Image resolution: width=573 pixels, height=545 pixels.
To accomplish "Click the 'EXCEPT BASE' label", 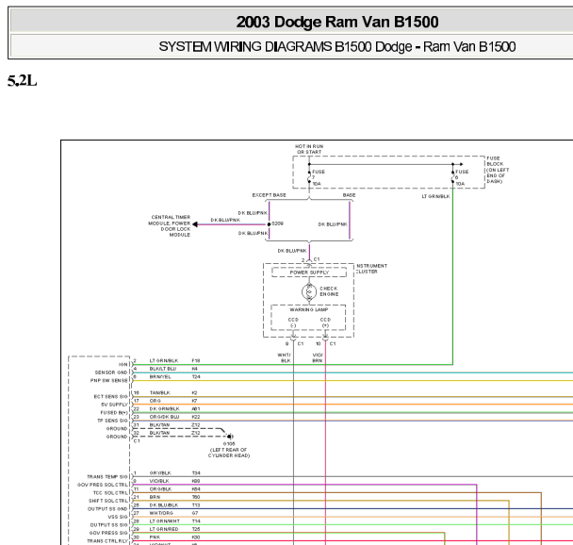I will [269, 195].
